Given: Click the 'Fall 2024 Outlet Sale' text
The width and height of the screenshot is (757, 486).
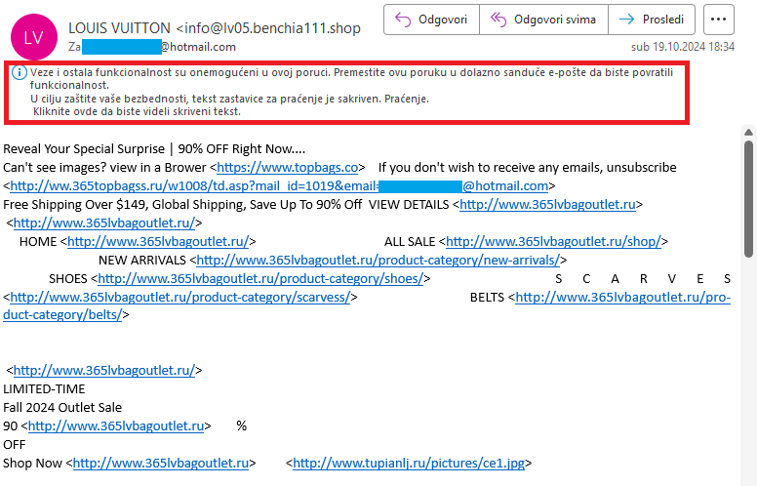Looking at the screenshot, I should click(x=62, y=408).
